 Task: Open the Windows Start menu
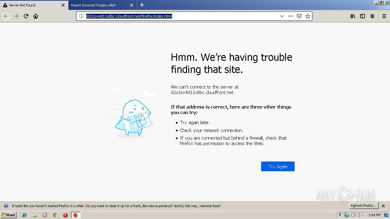[x=8, y=215]
